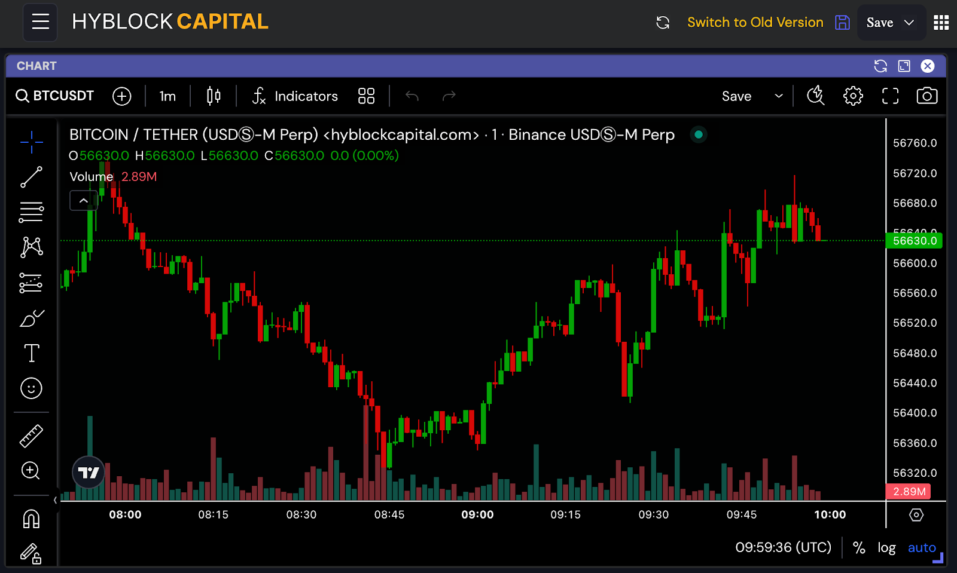Click the 10:00 time axis label
This screenshot has width=957, height=573.
point(830,514)
